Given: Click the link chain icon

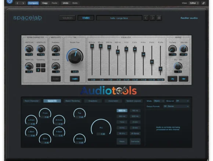Looking at the screenshot, I should (x=203, y=3).
